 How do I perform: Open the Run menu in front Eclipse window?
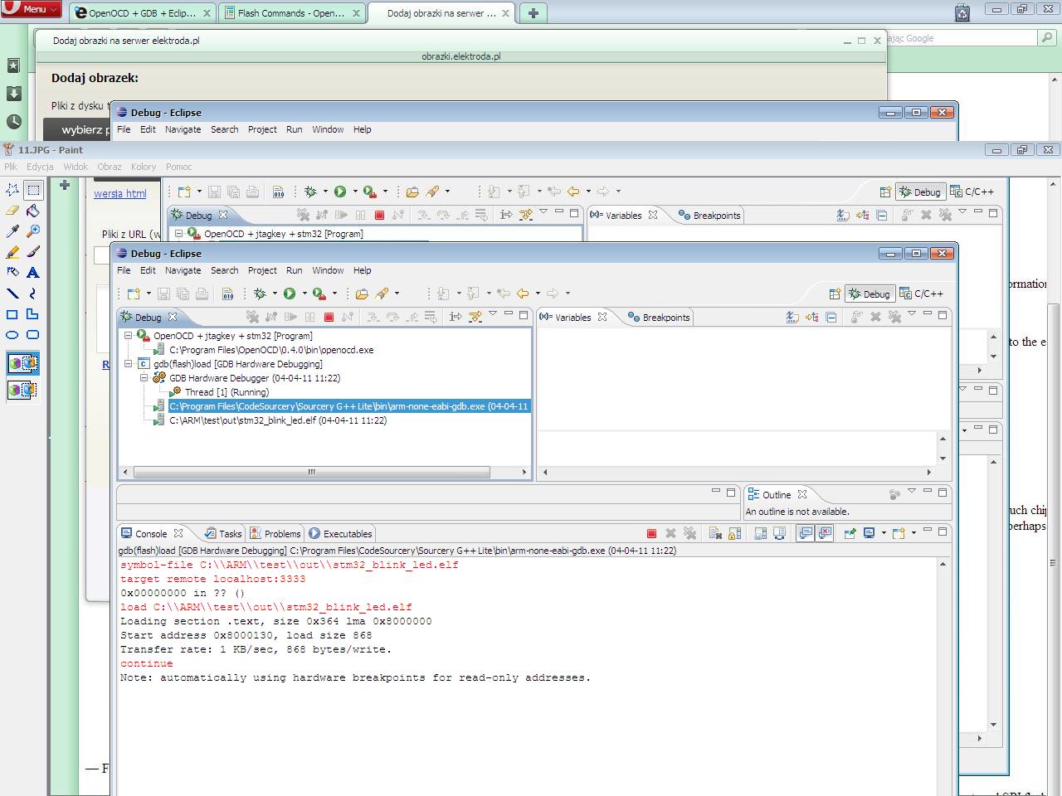coord(294,270)
